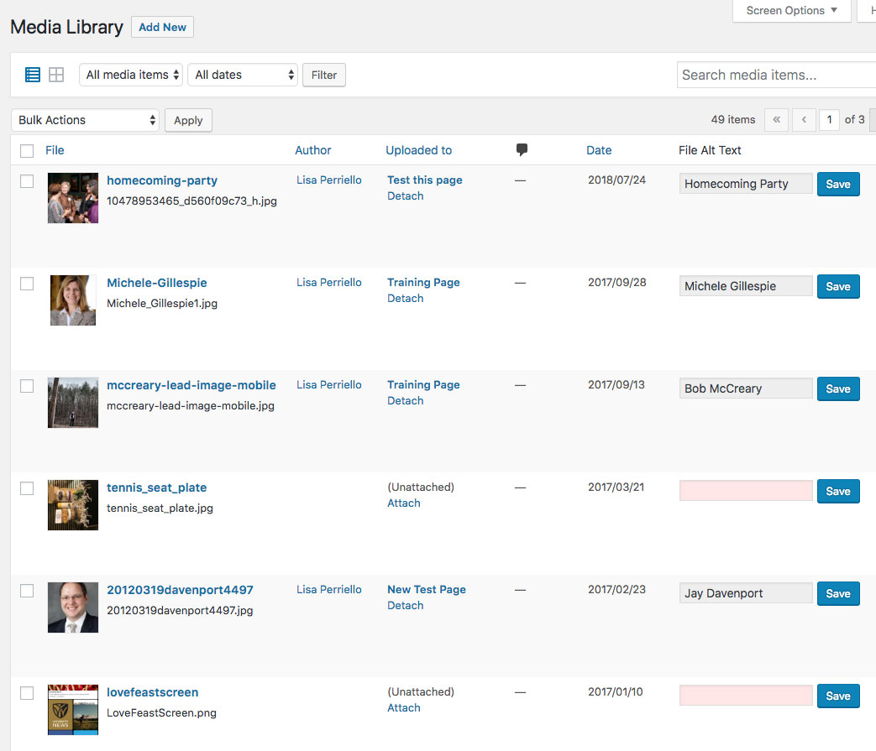Click the empty alt text field for lovefeastscreen
The image size is (876, 751).
[746, 696]
